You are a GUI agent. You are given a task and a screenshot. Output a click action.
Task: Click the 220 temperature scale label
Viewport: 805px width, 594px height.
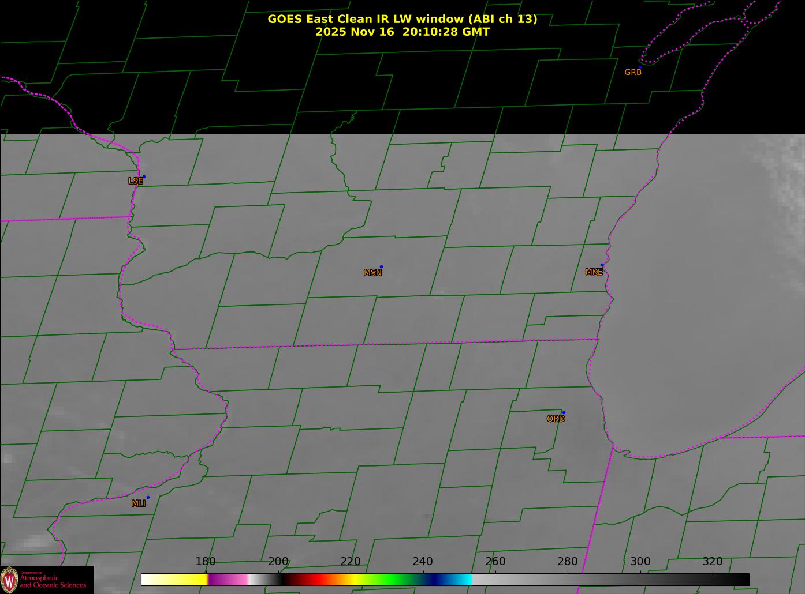tap(351, 562)
